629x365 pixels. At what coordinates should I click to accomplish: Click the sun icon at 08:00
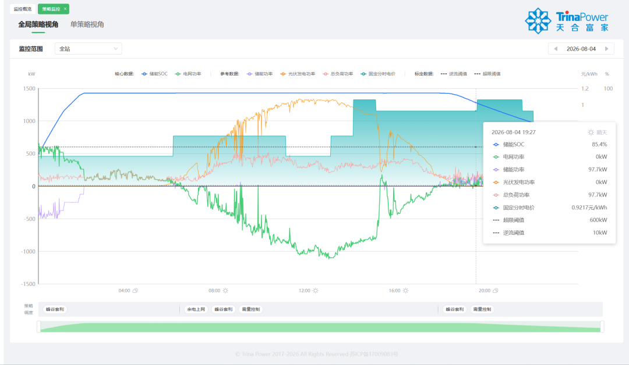[225, 291]
